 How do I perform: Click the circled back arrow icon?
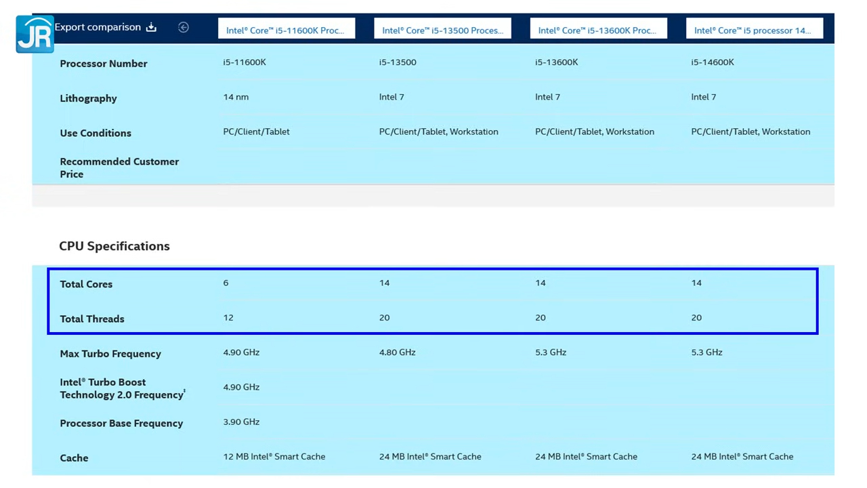coord(184,27)
